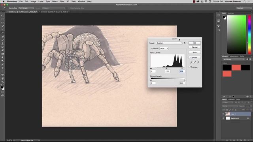This screenshot has height=142, width=253.
Task: Open the Spotlight search icon in menu bar
Action: [x=245, y=2]
